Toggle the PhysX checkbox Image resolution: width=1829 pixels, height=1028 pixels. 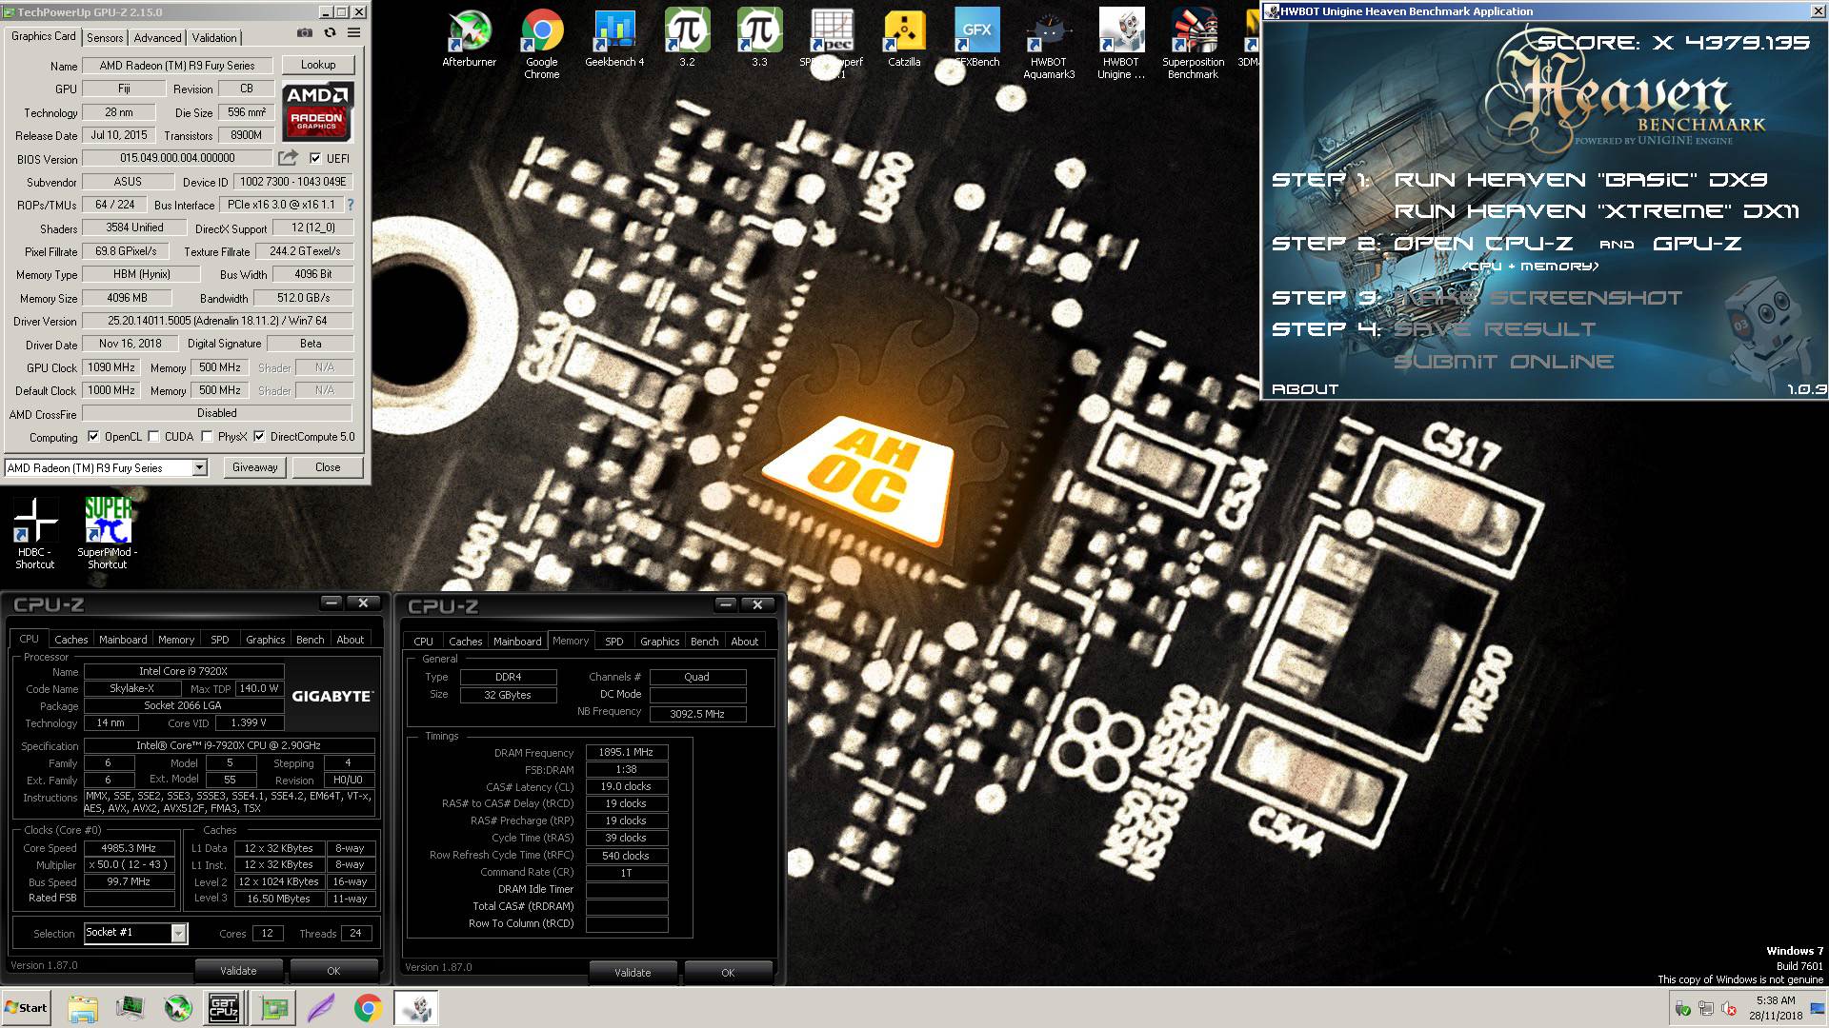click(207, 437)
